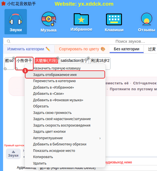Click the badge on 酷so button corner
This screenshot has height=171, width=157.
coord(13,58)
